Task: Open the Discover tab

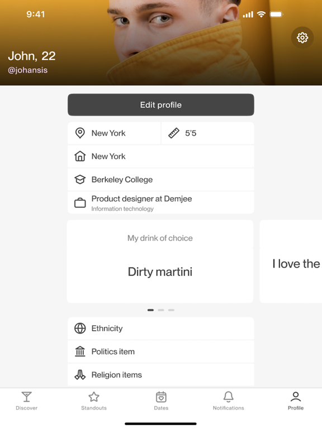Action: coord(27,401)
